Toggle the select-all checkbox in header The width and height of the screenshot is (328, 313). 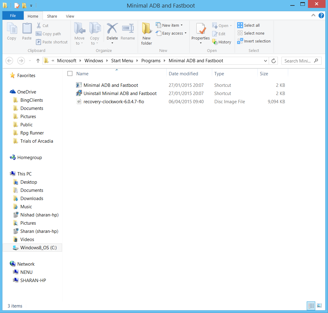pos(70,73)
